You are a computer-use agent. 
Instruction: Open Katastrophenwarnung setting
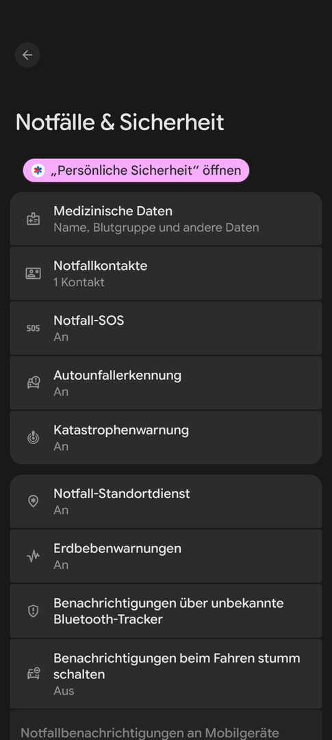[x=166, y=437]
